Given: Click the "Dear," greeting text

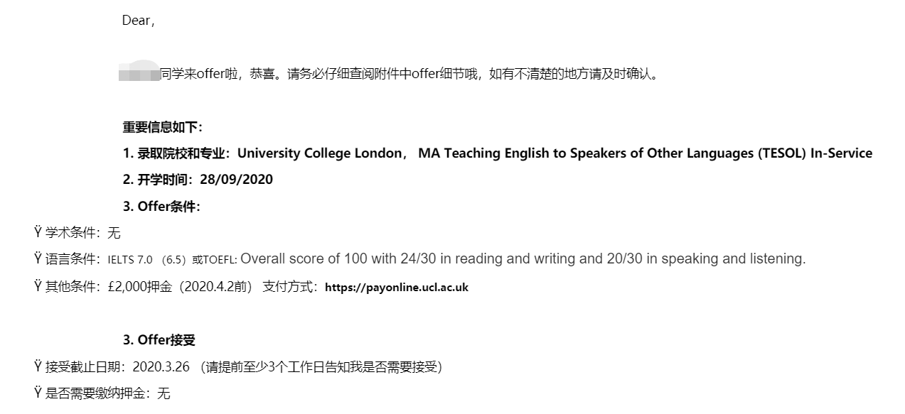Looking at the screenshot, I should 138,21.
